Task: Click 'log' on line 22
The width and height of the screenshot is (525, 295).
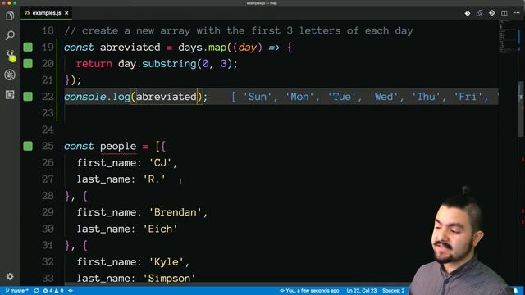Action: click(121, 97)
